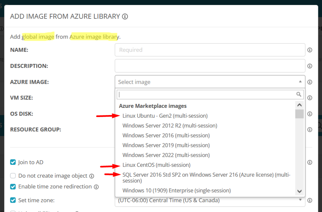
Task: Click info icon next to Enable time zone redirection
Action: [96, 187]
